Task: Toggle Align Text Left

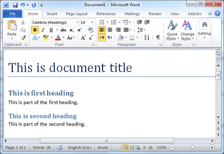Action: point(102,30)
